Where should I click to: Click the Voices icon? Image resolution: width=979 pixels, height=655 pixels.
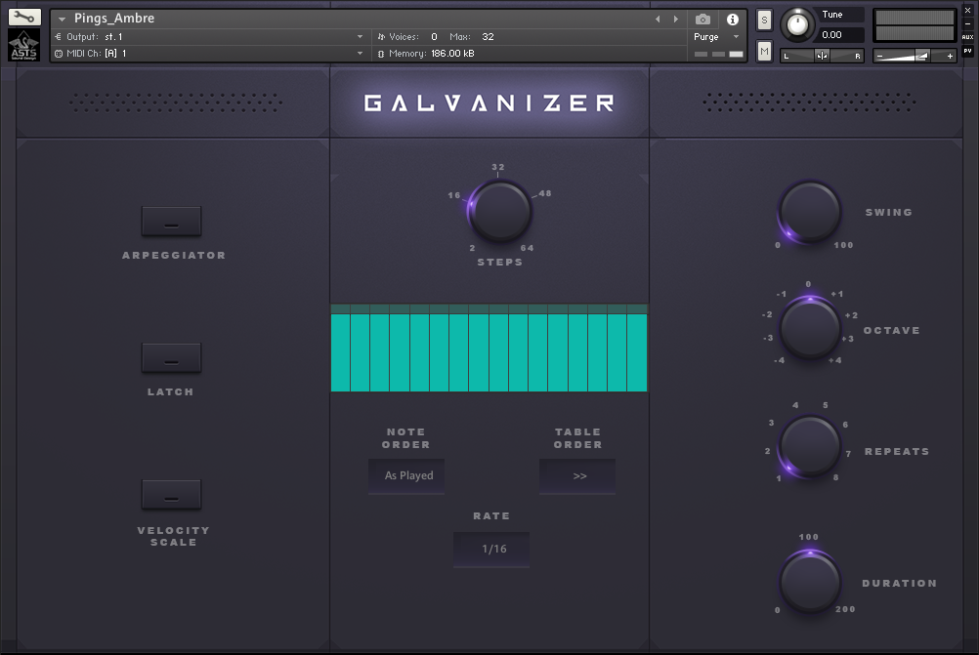tap(381, 37)
